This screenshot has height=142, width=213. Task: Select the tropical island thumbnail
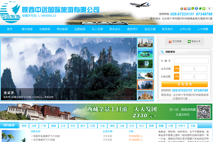145,53
